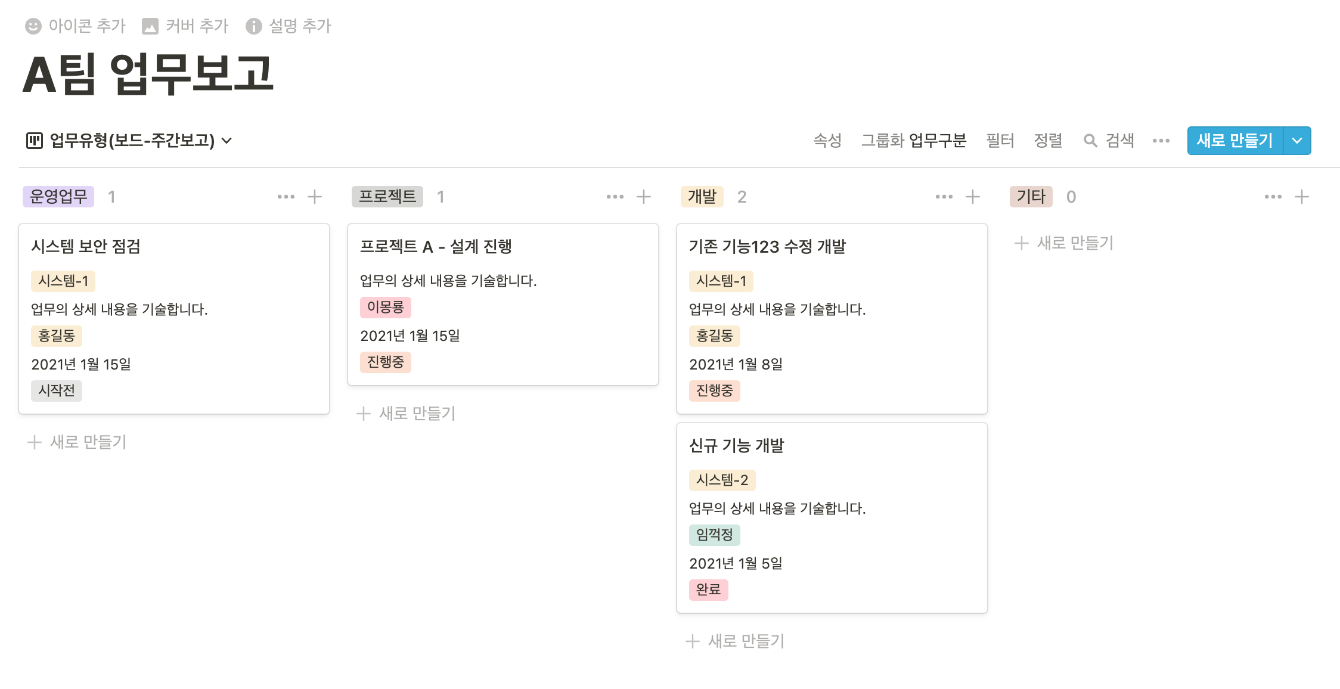
Task: Open the 정렬 menu
Action: click(x=1048, y=141)
